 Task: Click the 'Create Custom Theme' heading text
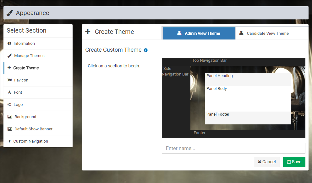click(113, 50)
